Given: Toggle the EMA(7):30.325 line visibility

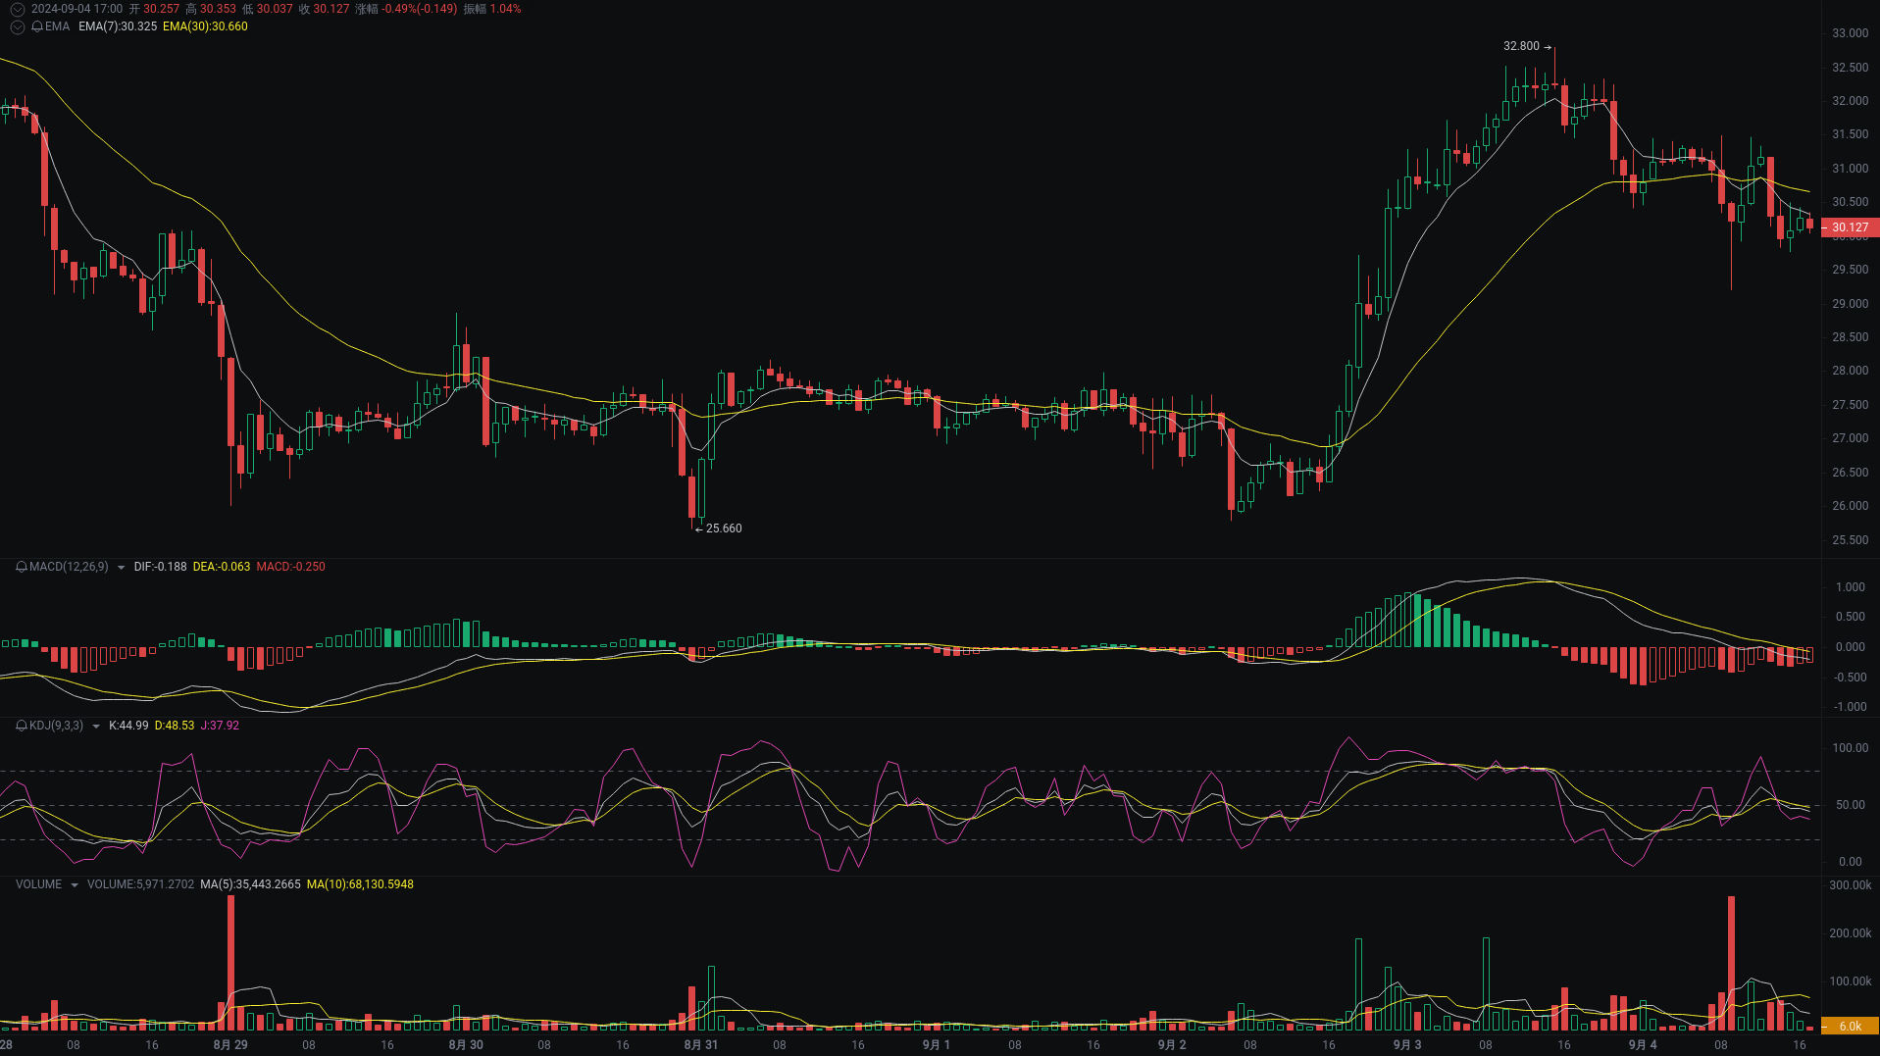Looking at the screenshot, I should 119,27.
